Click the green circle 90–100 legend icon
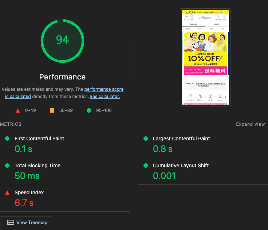Viewport: 268px width, 230px height. [88, 110]
